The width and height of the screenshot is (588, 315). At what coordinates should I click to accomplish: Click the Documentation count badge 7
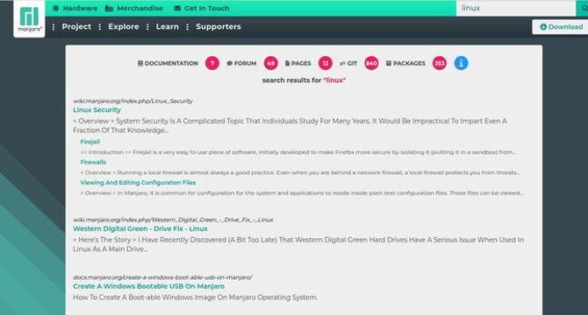coord(212,63)
